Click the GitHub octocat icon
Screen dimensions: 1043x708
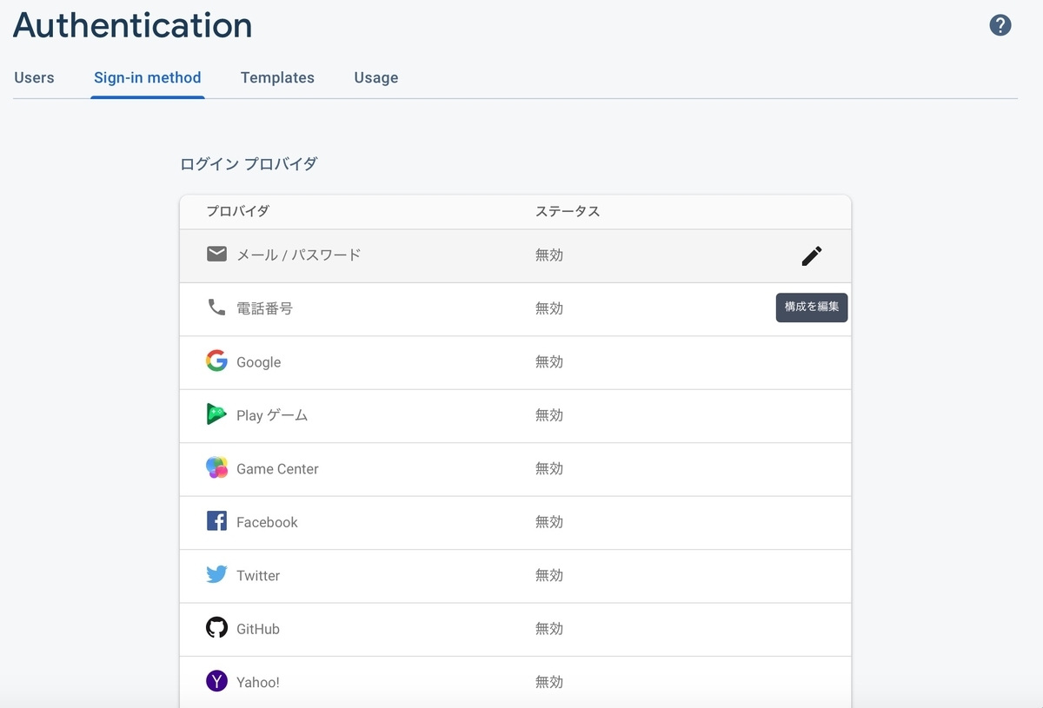(x=216, y=627)
